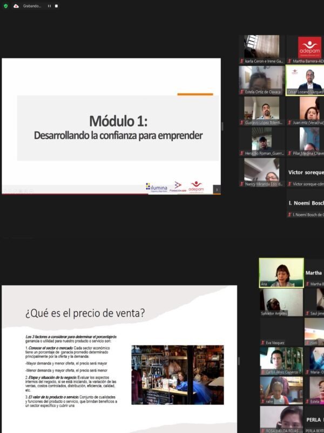Screen dimensions: 324x433
Task: Click muted mic icon beside Martha Barrera-AD
Action: (x=289, y=61)
